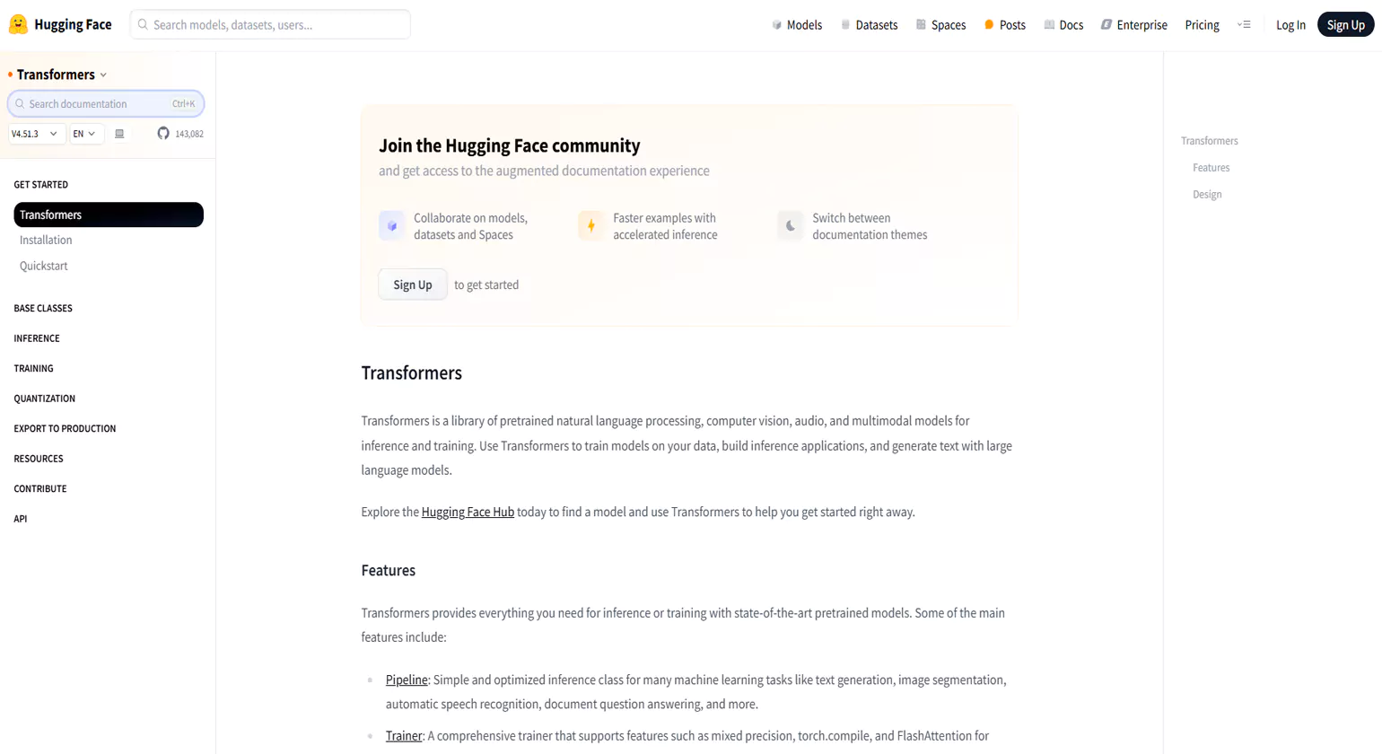Expand the Base Classes sidebar section

click(43, 308)
